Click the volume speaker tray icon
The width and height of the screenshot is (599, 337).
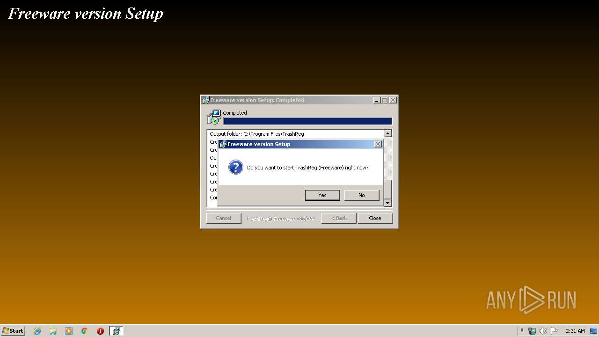point(543,331)
